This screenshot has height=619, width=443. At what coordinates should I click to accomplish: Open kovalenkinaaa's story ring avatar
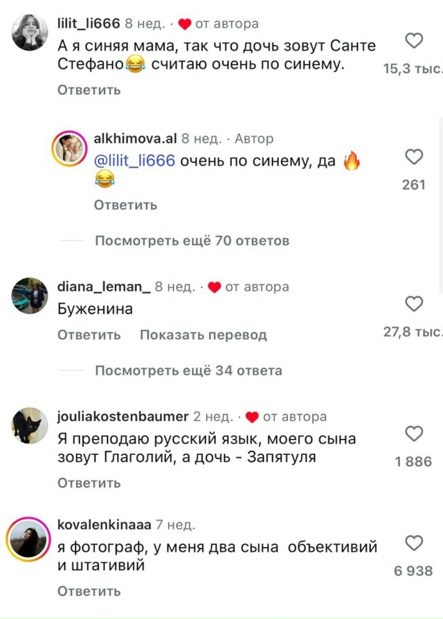coord(28,539)
